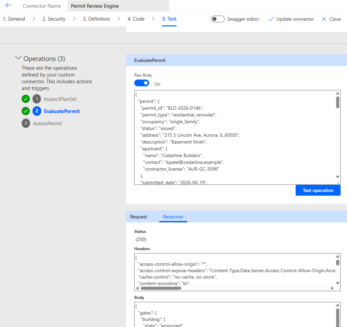Click the (200) status value

pos(141,239)
